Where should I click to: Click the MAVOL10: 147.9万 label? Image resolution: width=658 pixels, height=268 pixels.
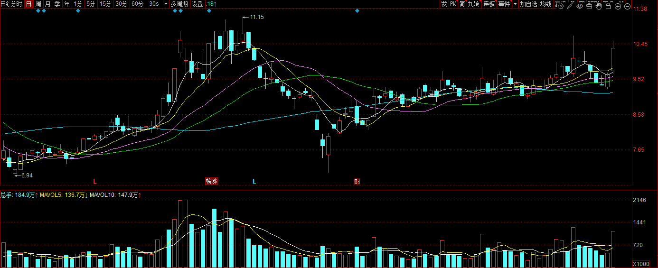116,194
